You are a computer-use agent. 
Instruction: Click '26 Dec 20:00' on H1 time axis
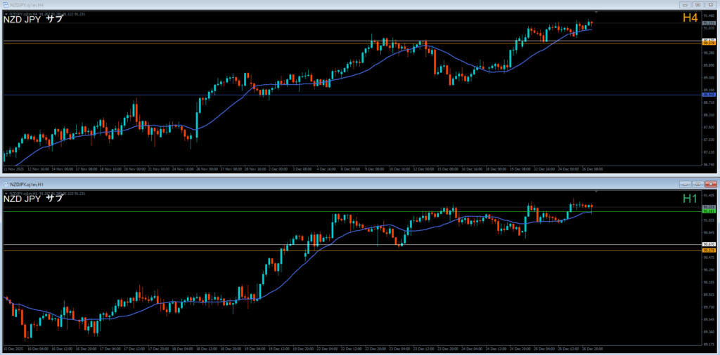click(x=592, y=348)
